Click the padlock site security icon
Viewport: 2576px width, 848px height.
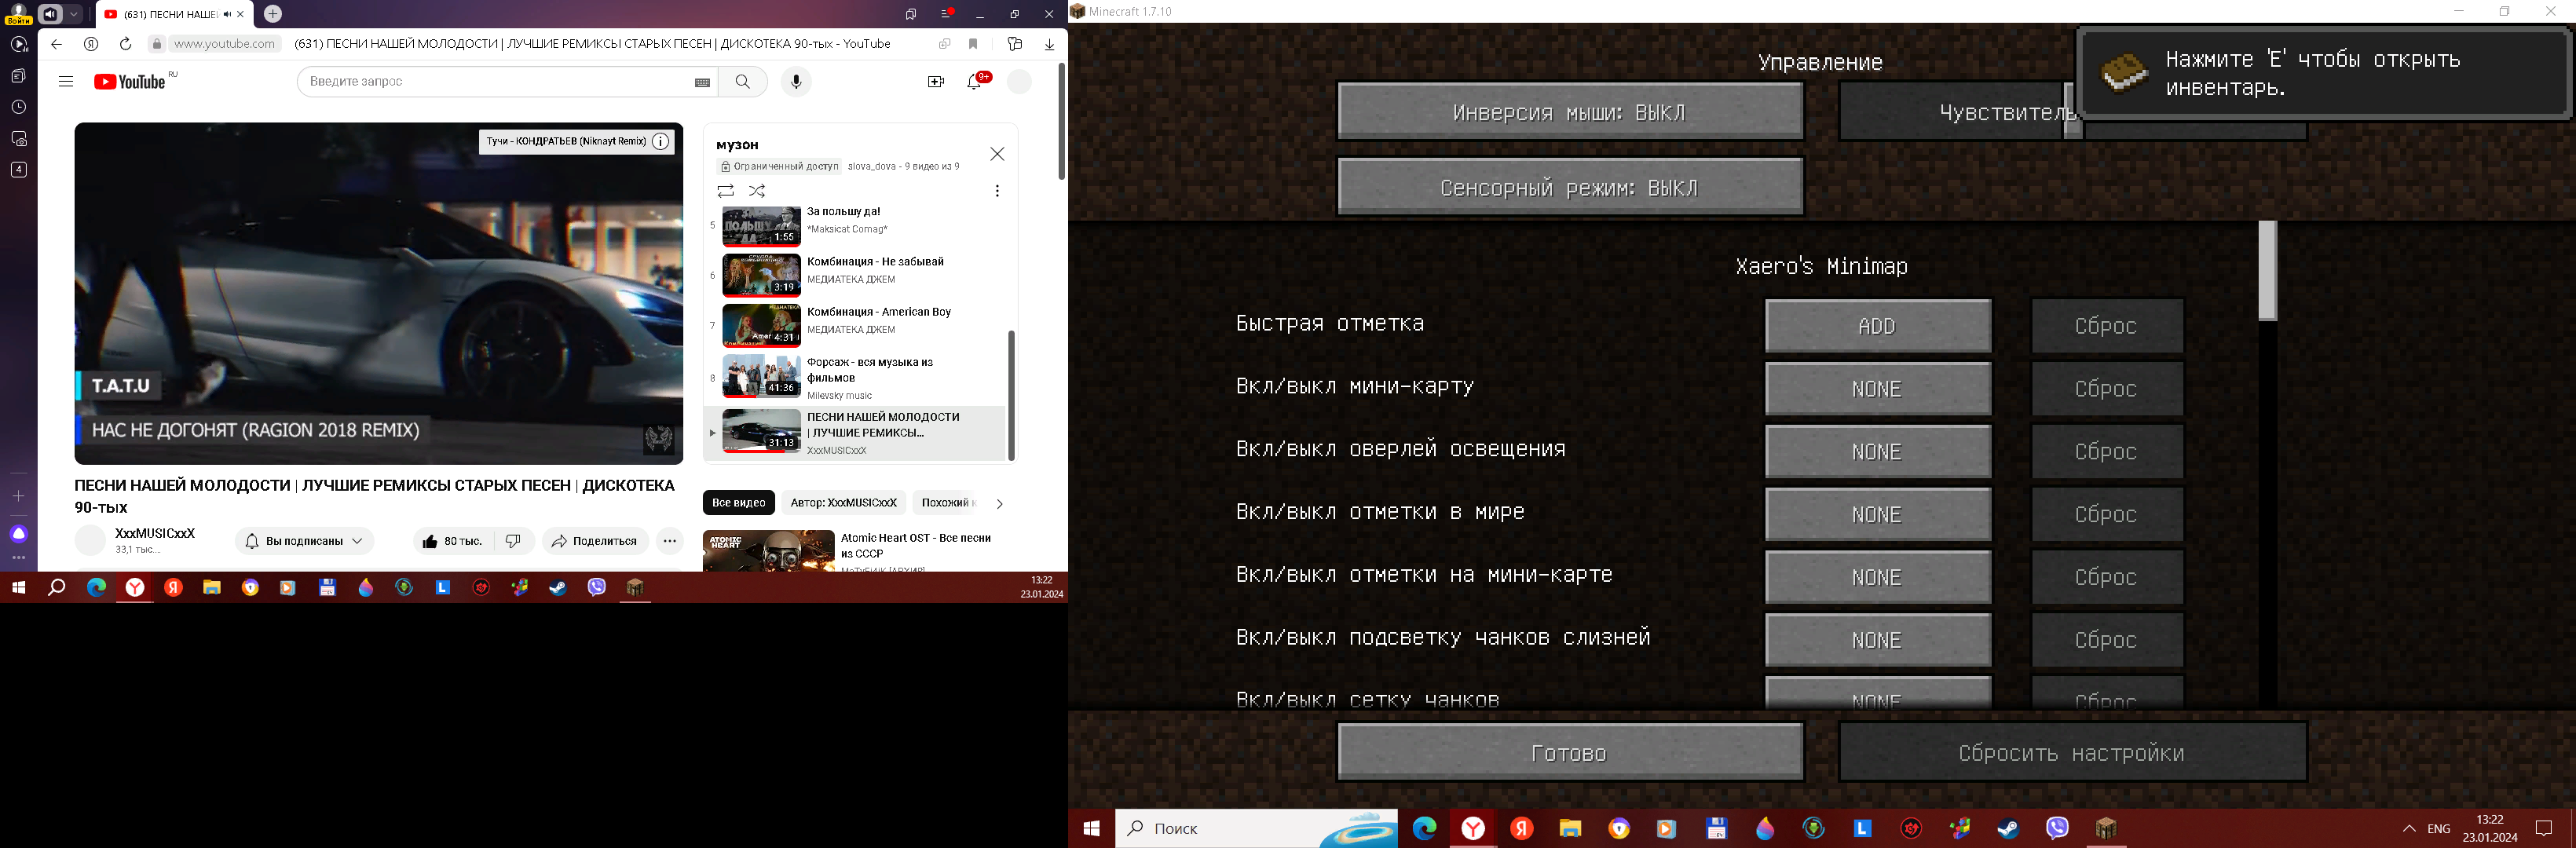pyautogui.click(x=156, y=44)
